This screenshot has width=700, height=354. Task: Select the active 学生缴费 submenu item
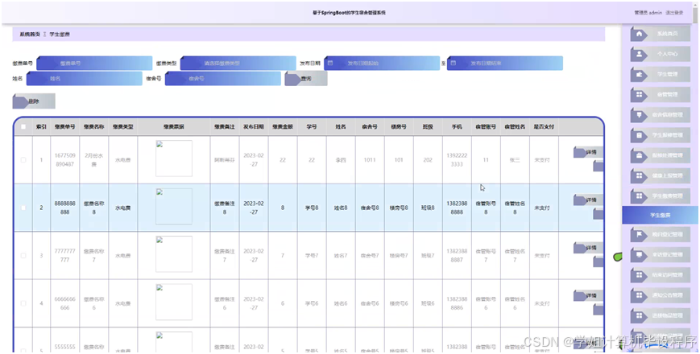[660, 216]
